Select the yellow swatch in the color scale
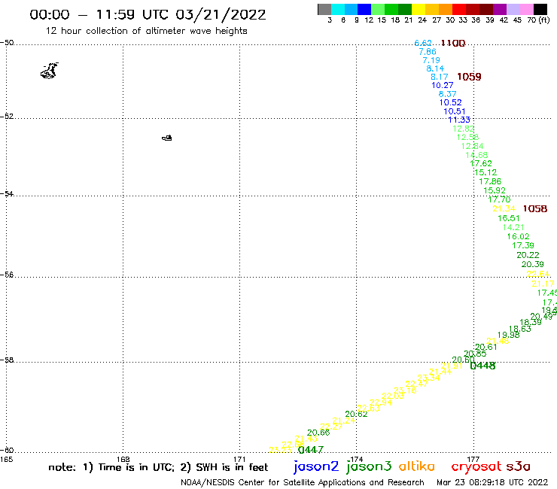 pyautogui.click(x=419, y=9)
